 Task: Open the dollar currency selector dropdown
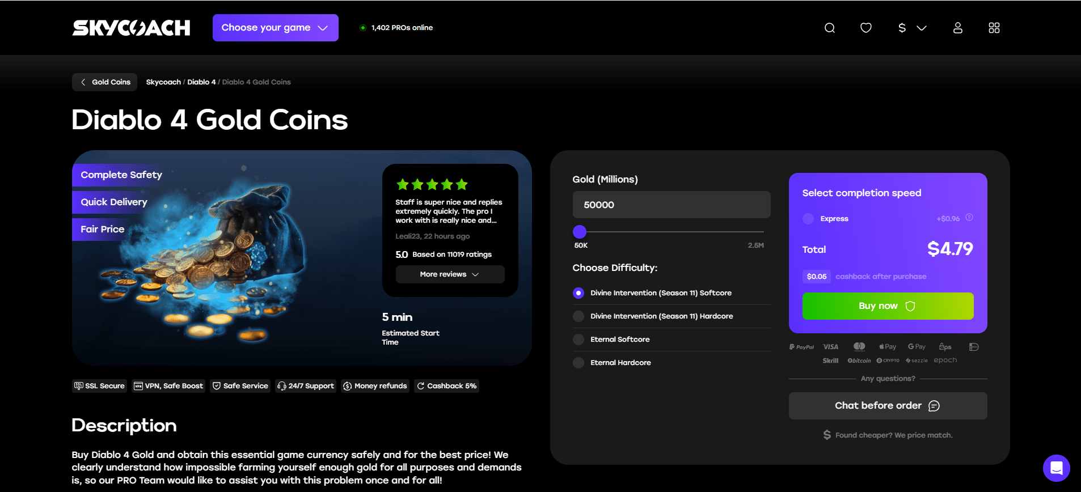coord(911,28)
